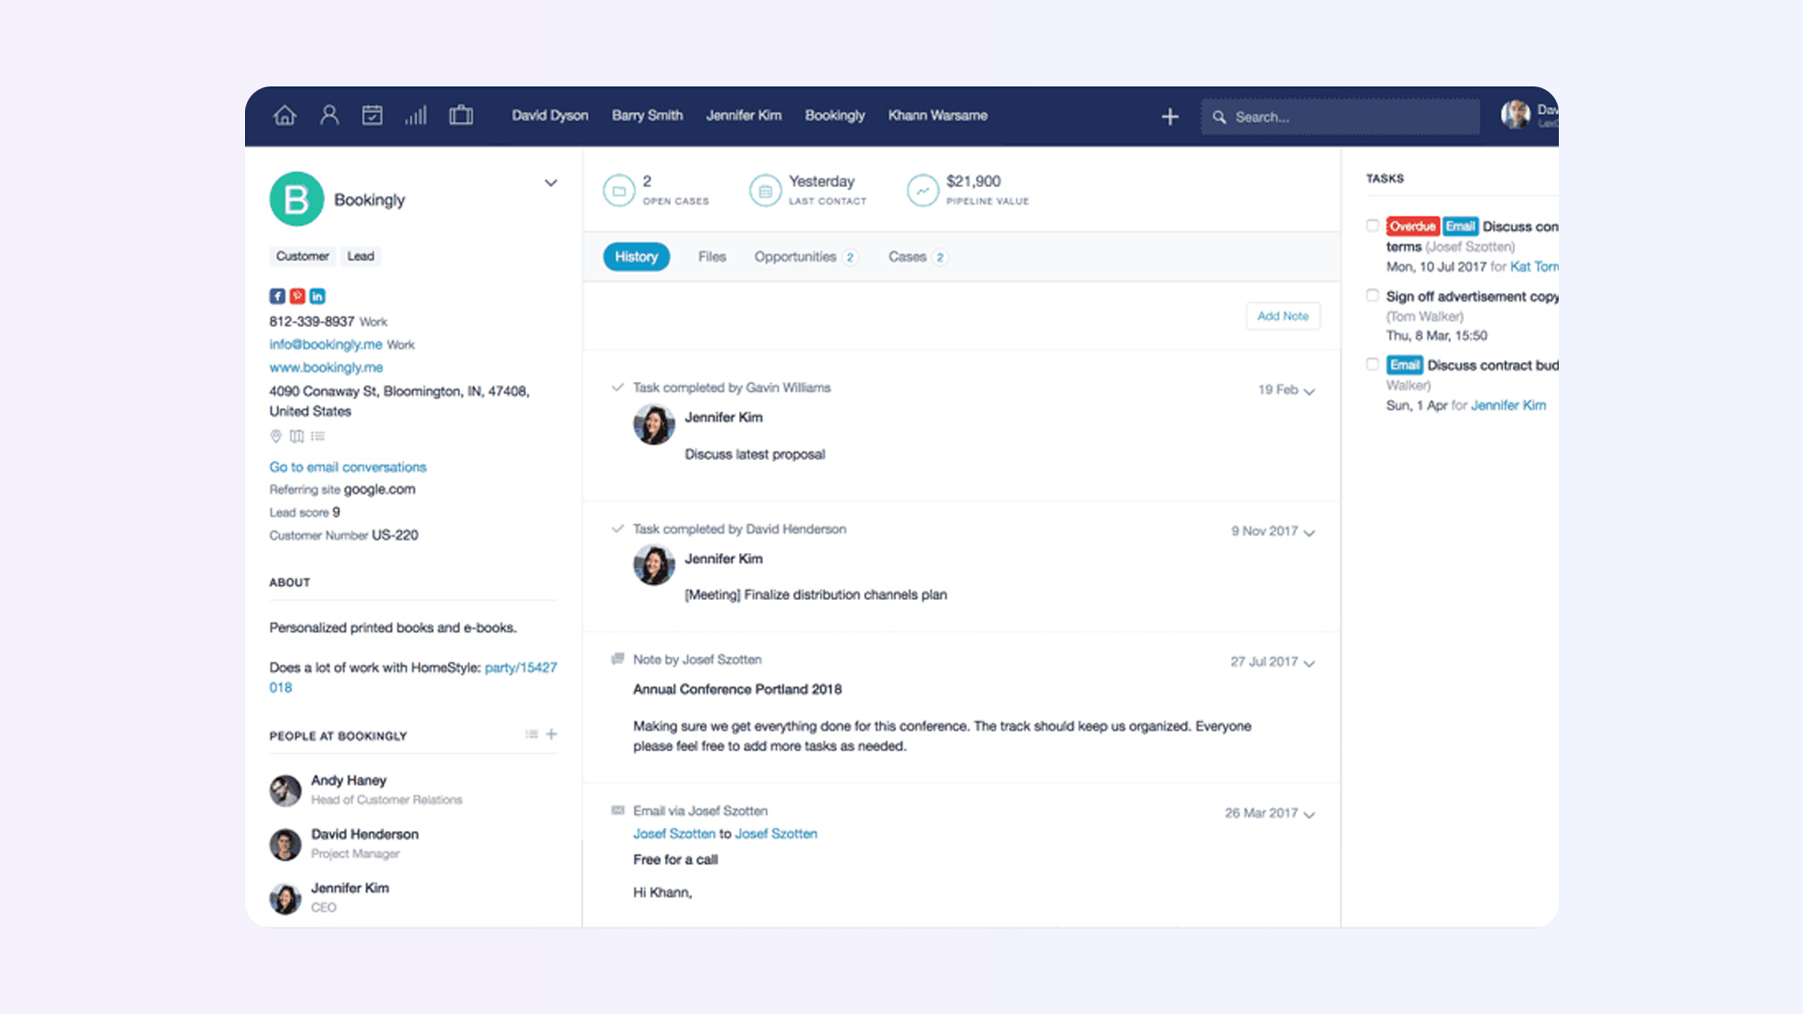Check the Discuss contract budget email task
This screenshot has height=1014, width=1803.
pos(1373,364)
